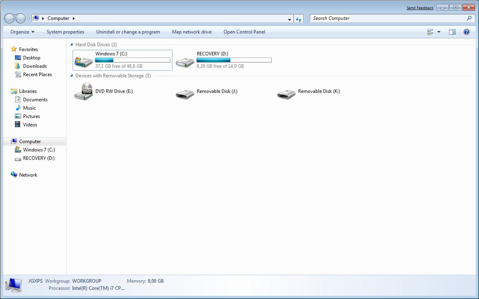Viewport: 479px width, 299px height.
Task: Open the Organize menu
Action: 22,32
